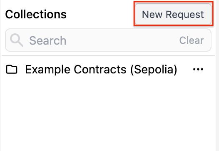Show more options for the Sepolia collection
Screen dimensions: 219x151
198,69
